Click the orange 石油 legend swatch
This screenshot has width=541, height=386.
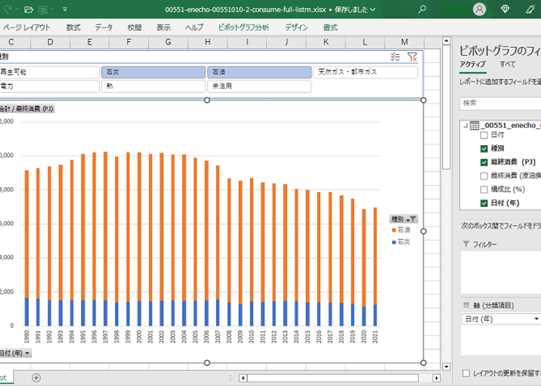[393, 230]
